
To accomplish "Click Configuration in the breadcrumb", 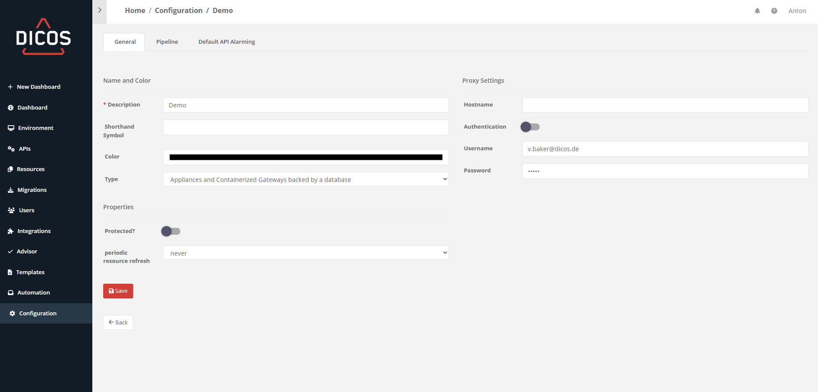I will pos(179,10).
